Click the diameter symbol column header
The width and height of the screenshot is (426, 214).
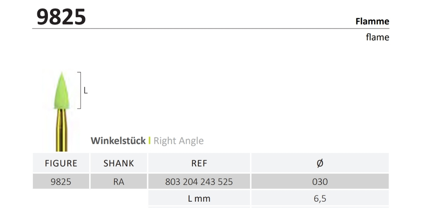tap(320, 163)
